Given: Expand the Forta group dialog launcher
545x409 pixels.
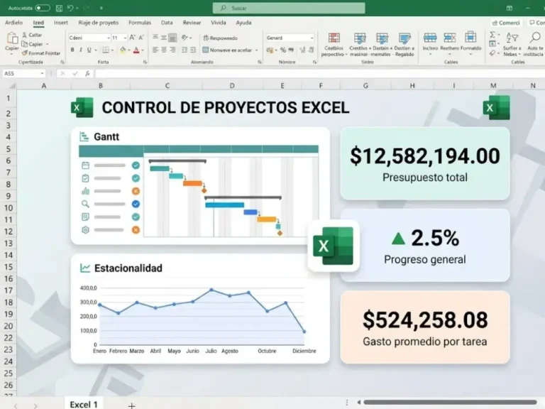Looking at the screenshot, I should pos(145,62).
